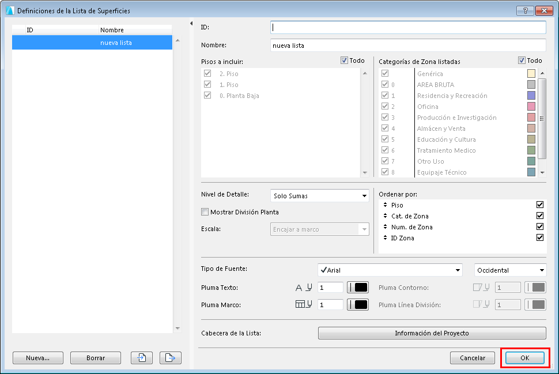
Task: Click the 1. Piso story row
Action: click(282, 85)
